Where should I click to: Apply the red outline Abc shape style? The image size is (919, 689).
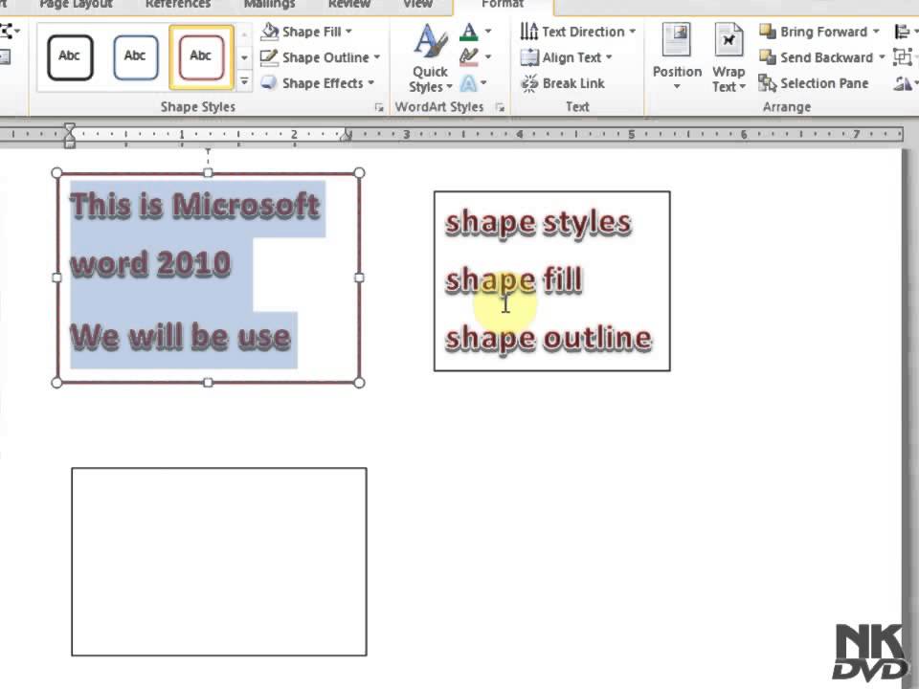(201, 56)
